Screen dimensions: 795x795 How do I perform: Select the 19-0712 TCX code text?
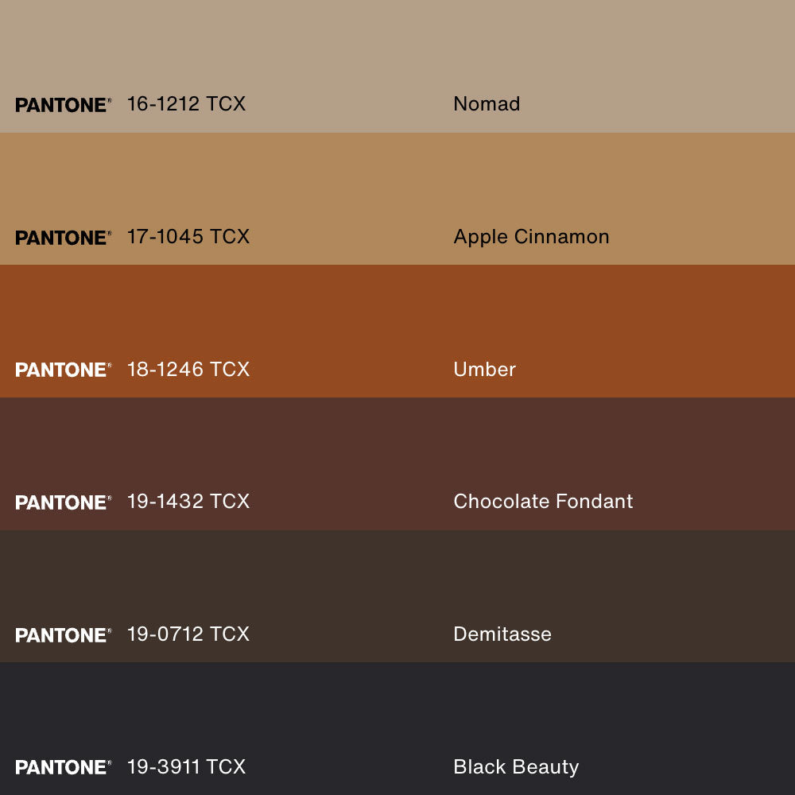[x=188, y=634]
